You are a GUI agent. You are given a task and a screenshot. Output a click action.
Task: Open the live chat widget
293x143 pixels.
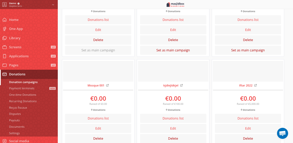tap(282, 133)
